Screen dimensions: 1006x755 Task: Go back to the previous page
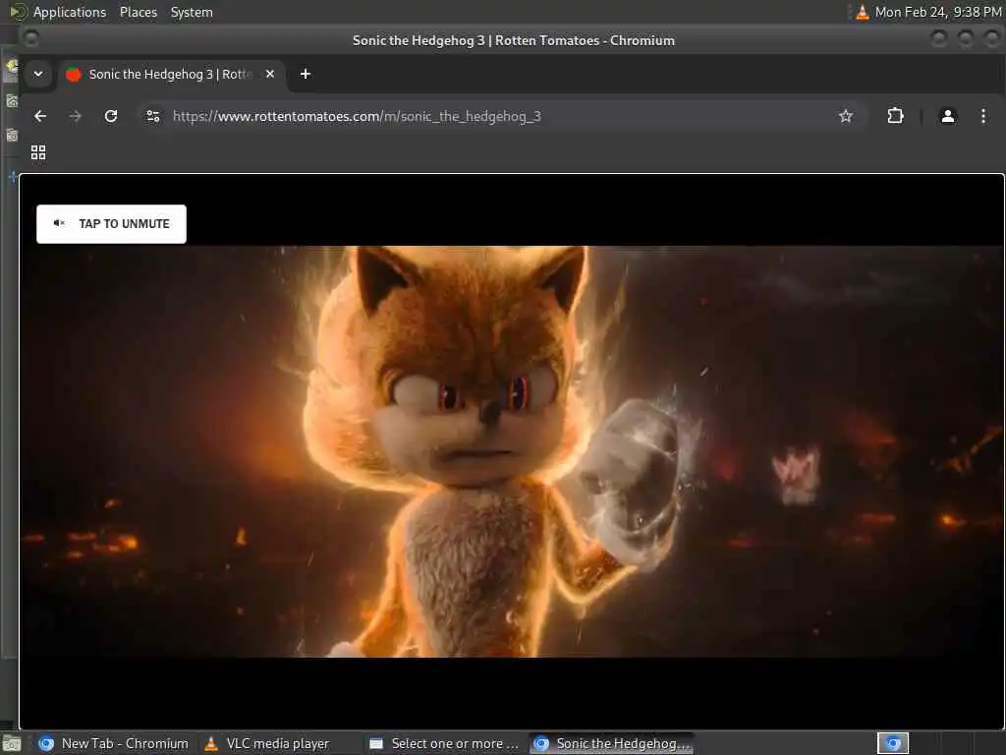(40, 116)
